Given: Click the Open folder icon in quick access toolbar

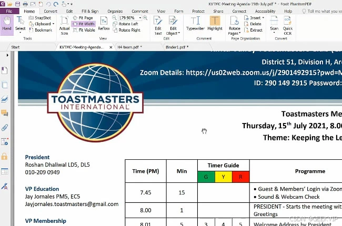Looking at the screenshot, I should click(x=10, y=4).
